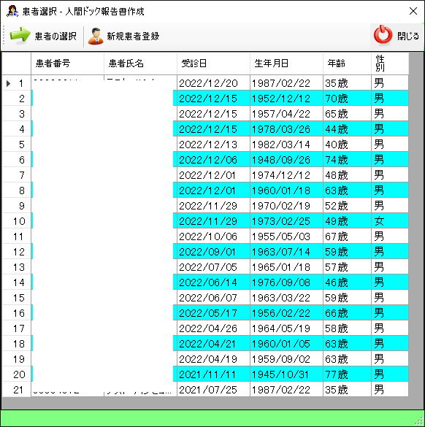Click birth date 1963/03/22
The width and height of the screenshot is (425, 427).
pos(286,298)
